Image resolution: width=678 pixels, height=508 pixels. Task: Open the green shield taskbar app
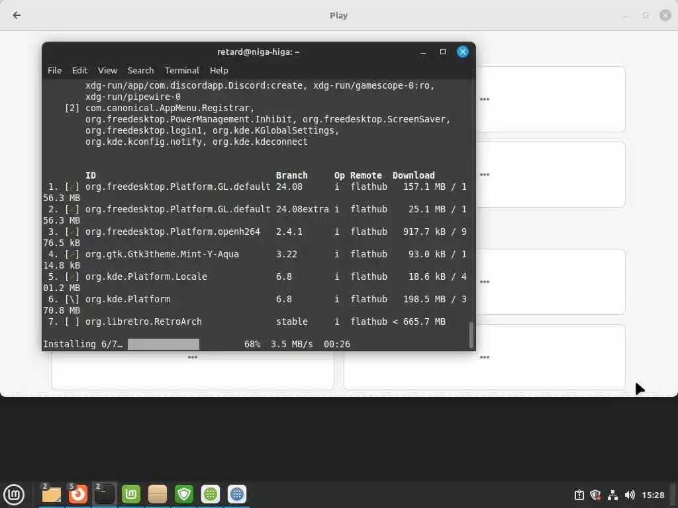(x=184, y=494)
